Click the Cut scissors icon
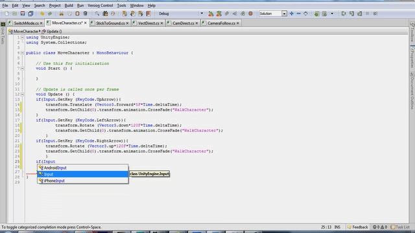415x233 pixels. [62, 14]
